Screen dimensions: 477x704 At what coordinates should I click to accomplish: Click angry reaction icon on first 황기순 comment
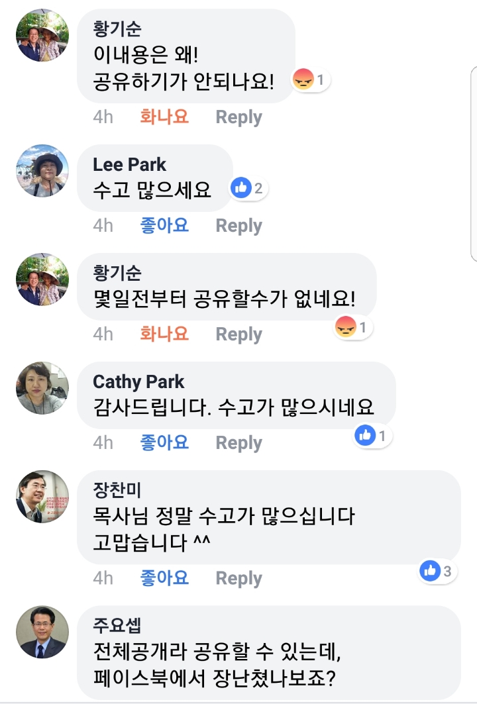(x=303, y=81)
